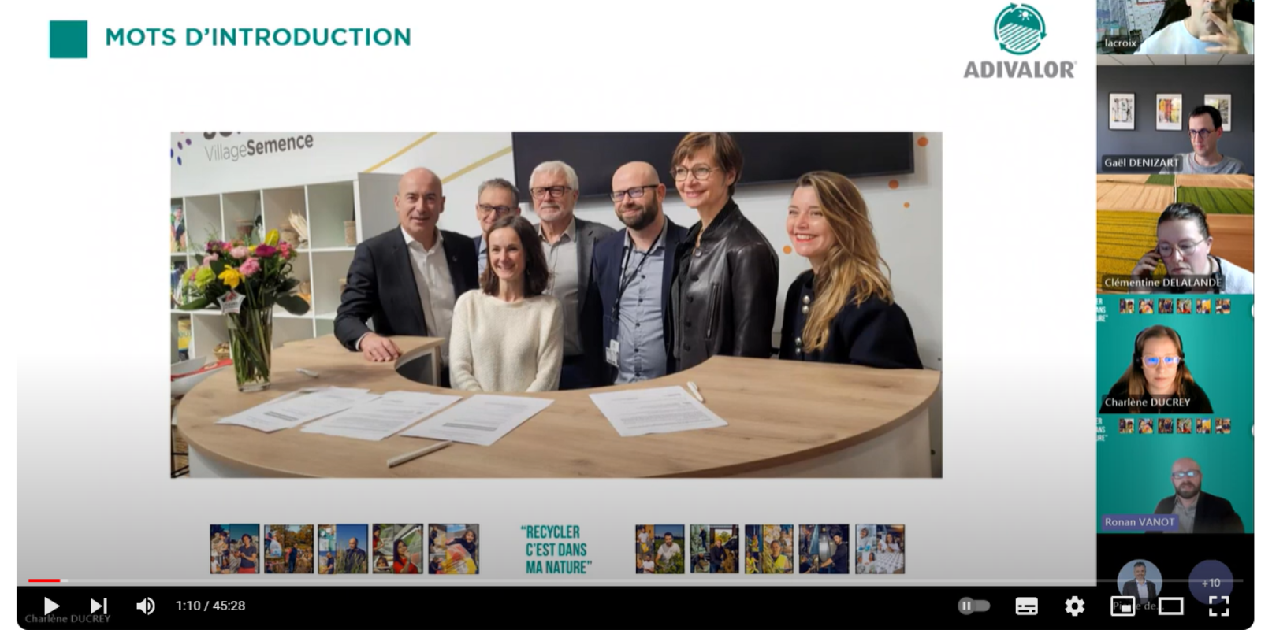Screen dimensions: 1261x630
Task: Select Gaël DENIZART participant tile
Action: [1174, 120]
